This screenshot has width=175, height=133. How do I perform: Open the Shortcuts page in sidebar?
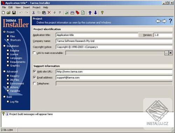coord(15,40)
